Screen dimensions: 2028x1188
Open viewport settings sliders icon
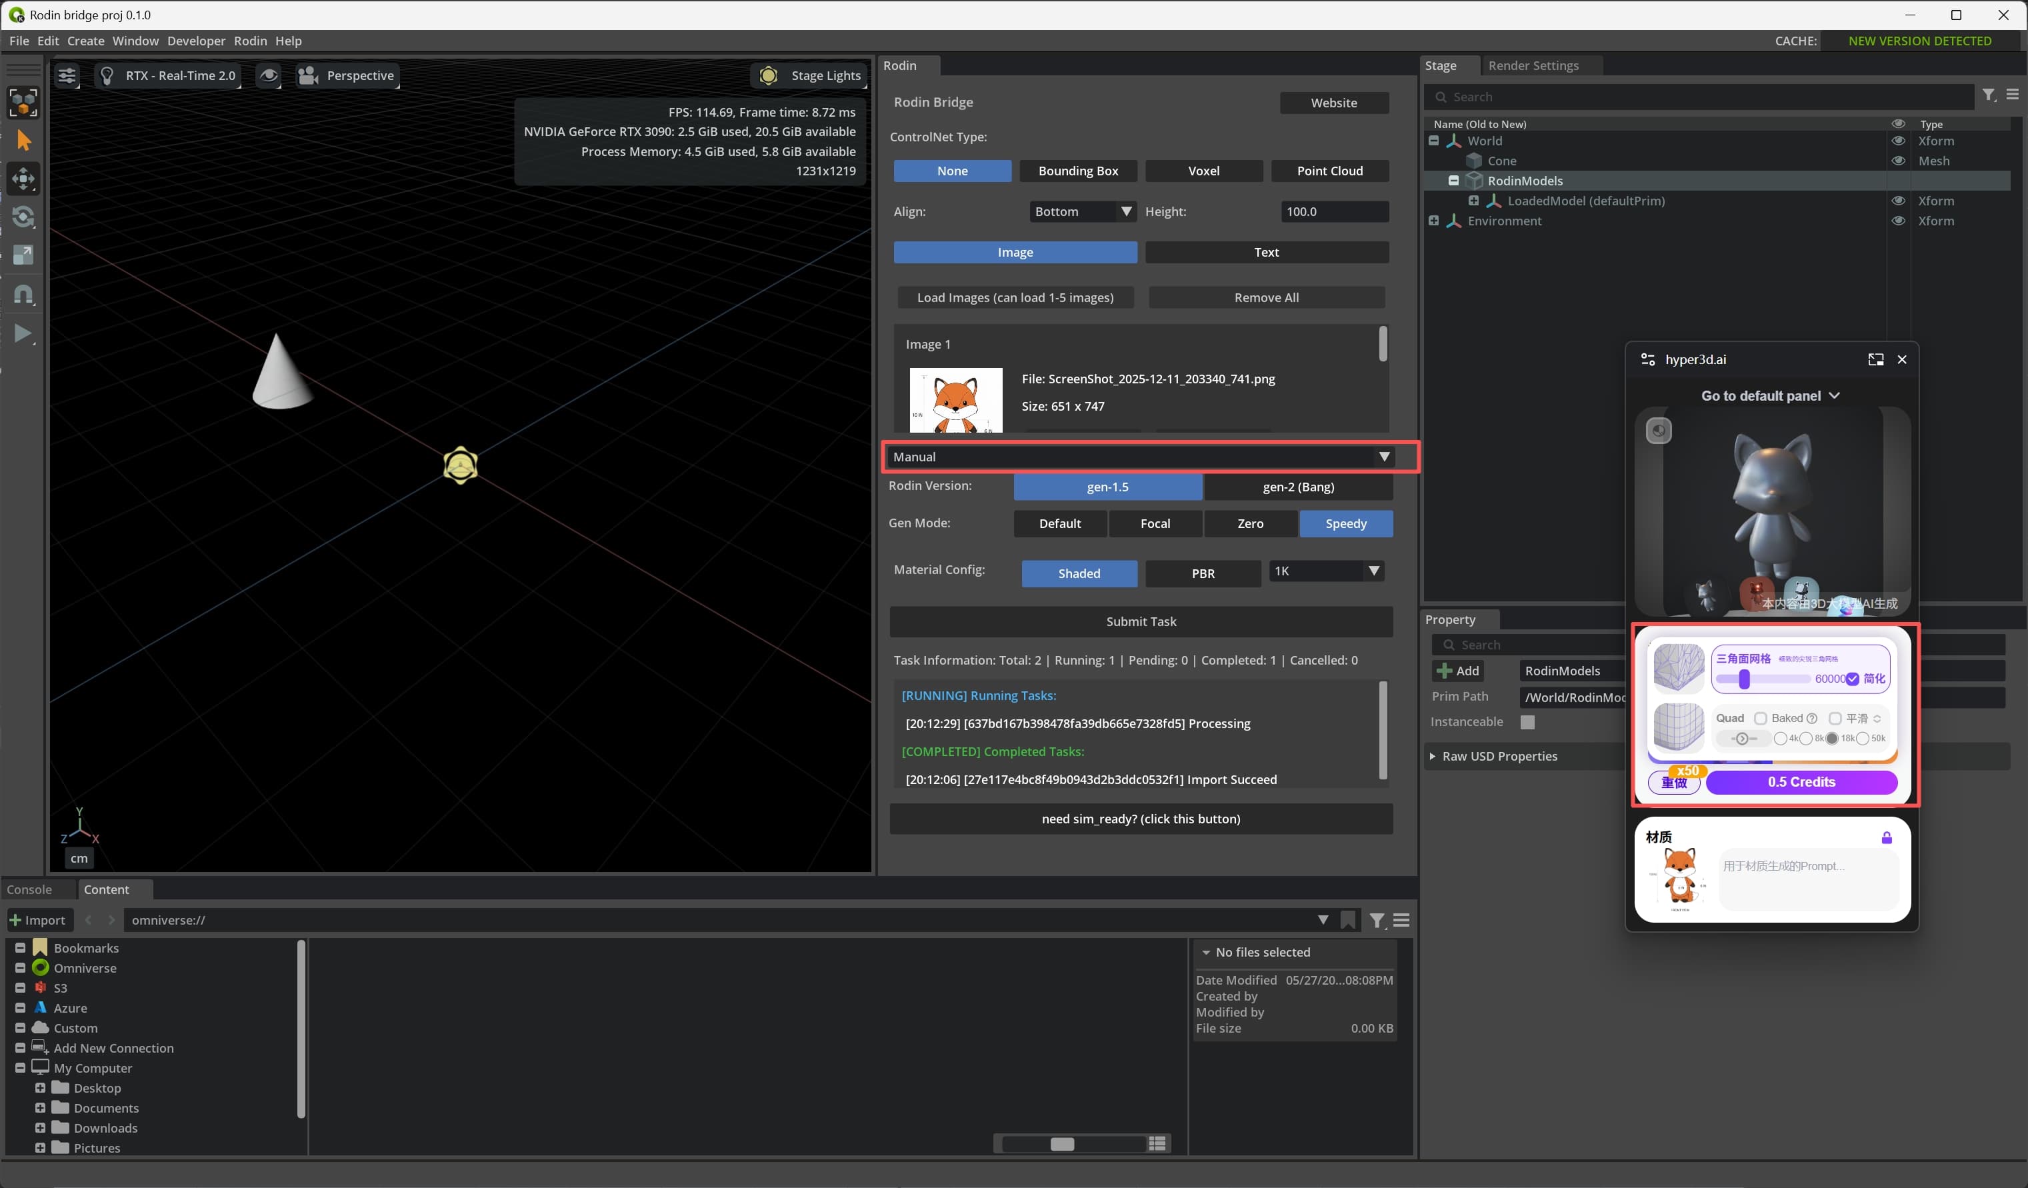(67, 75)
